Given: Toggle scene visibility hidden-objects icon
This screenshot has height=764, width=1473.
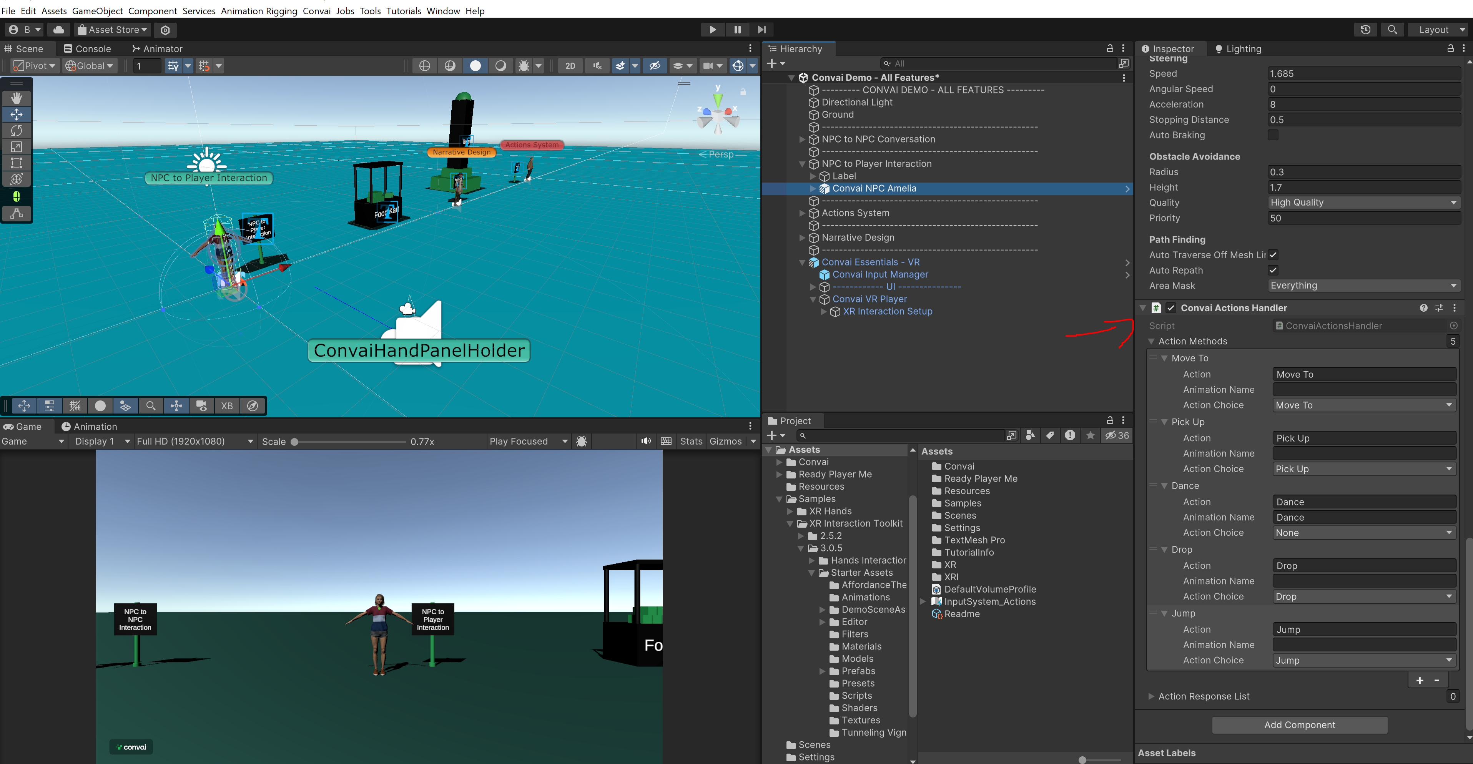Looking at the screenshot, I should pyautogui.click(x=655, y=66).
